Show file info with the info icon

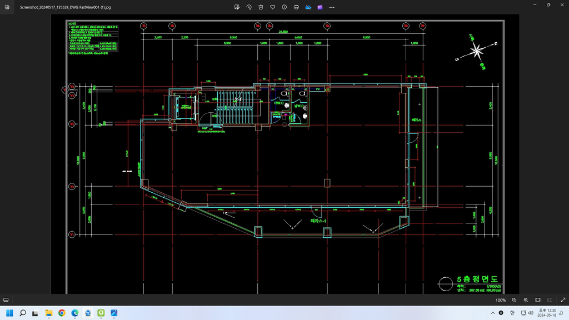(284, 7)
